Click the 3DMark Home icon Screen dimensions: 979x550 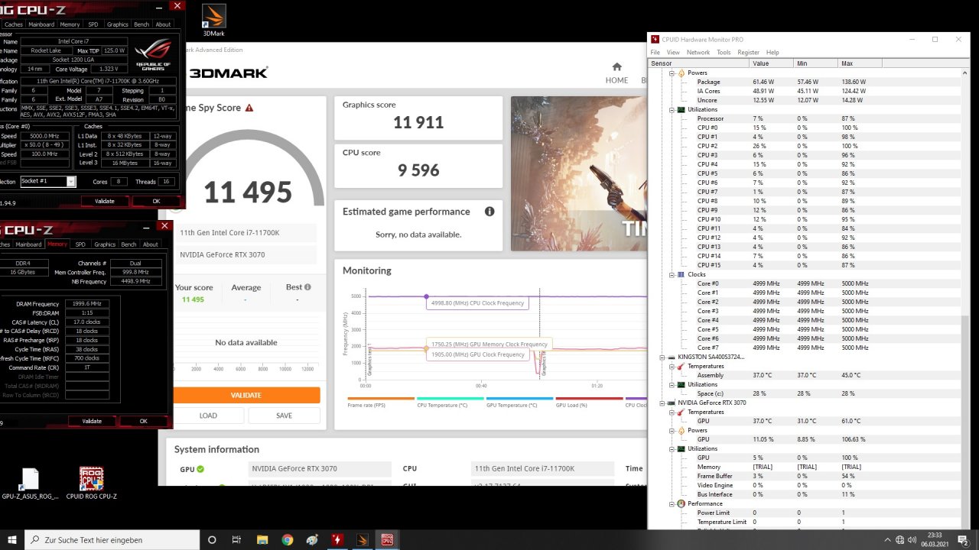616,66
